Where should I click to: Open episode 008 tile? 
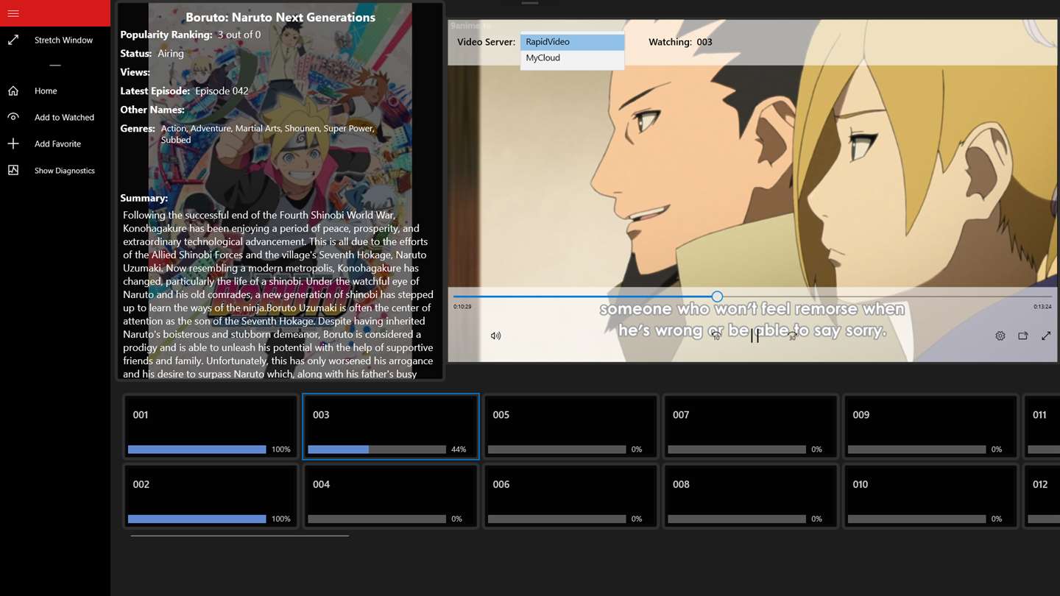pyautogui.click(x=751, y=497)
